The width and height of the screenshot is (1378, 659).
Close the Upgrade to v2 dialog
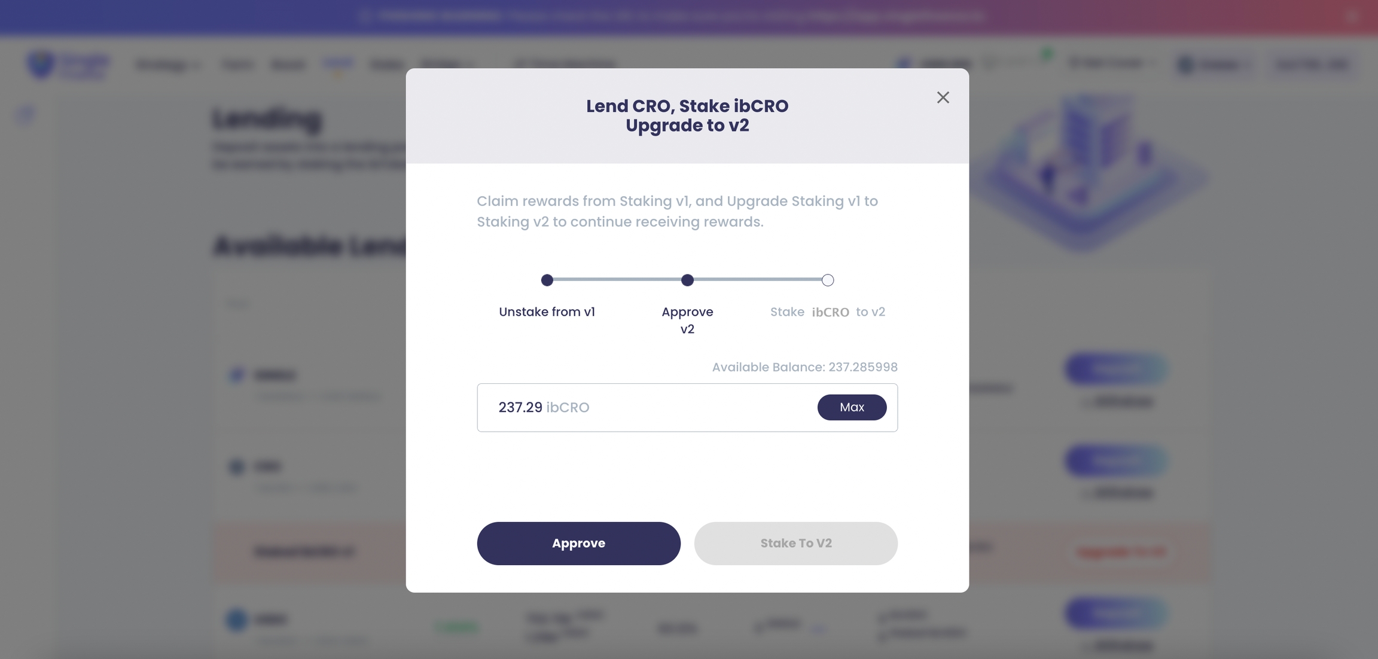pos(943,97)
